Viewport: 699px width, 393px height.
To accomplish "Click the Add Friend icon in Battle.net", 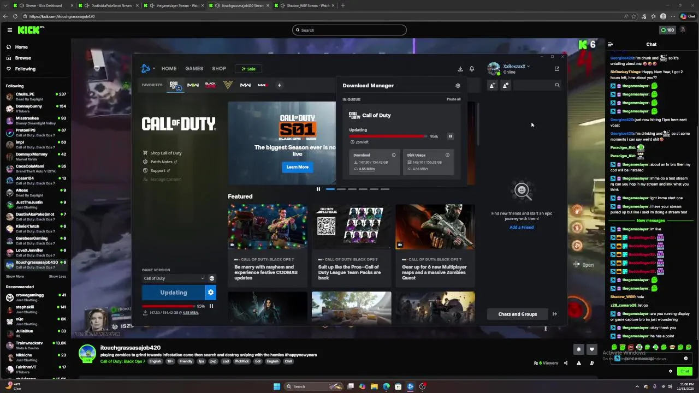I will tap(493, 85).
